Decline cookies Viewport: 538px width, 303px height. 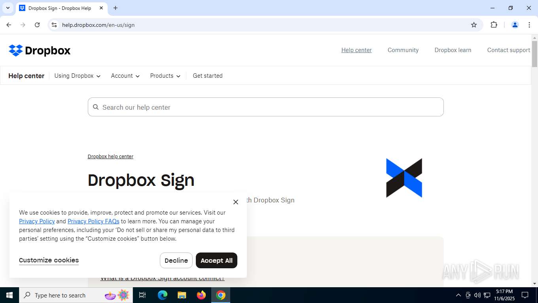[x=176, y=260]
